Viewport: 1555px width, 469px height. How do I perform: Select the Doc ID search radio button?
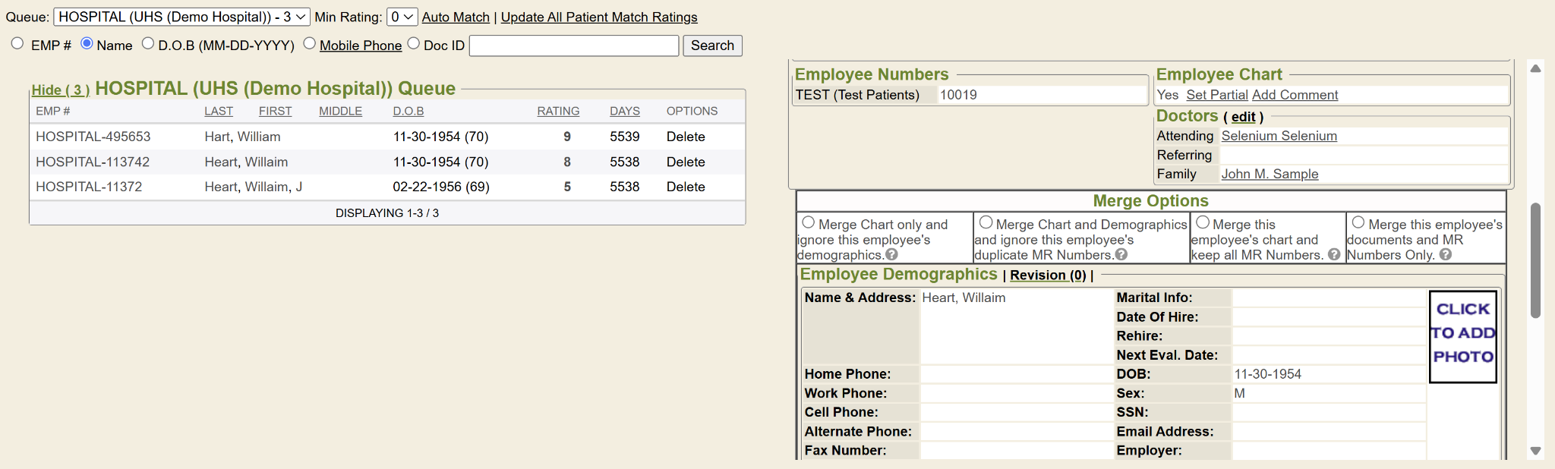point(414,44)
